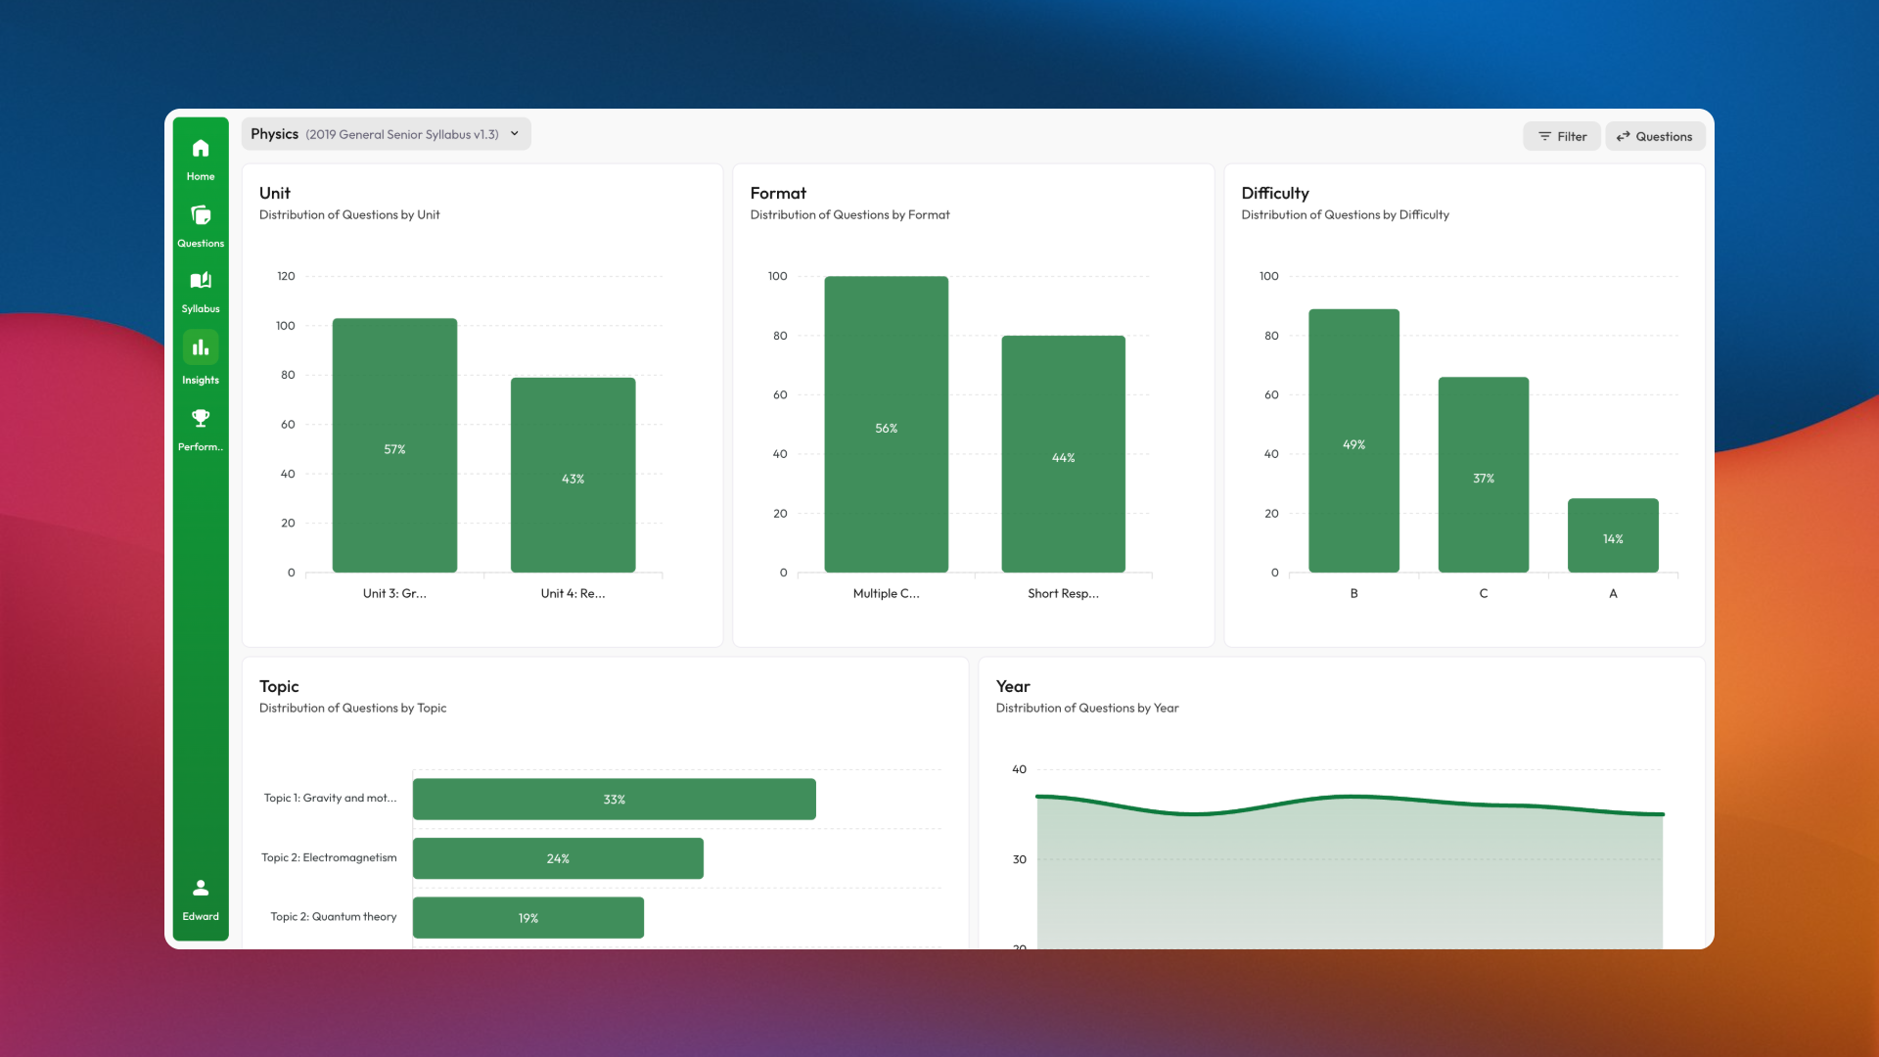Viewport: 1879px width, 1057px height.
Task: Select the Performance trophy icon
Action: 200,419
